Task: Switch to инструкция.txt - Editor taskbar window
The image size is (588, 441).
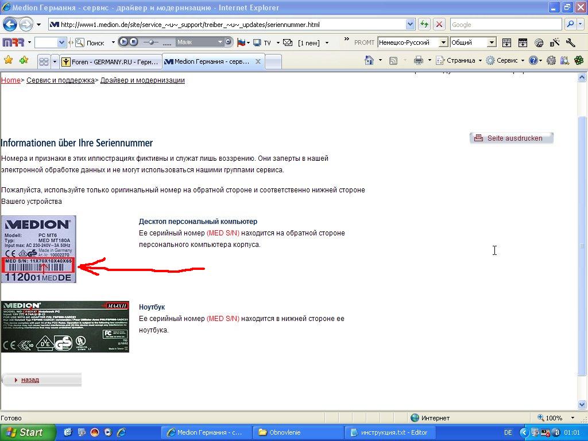Action: tap(390, 432)
